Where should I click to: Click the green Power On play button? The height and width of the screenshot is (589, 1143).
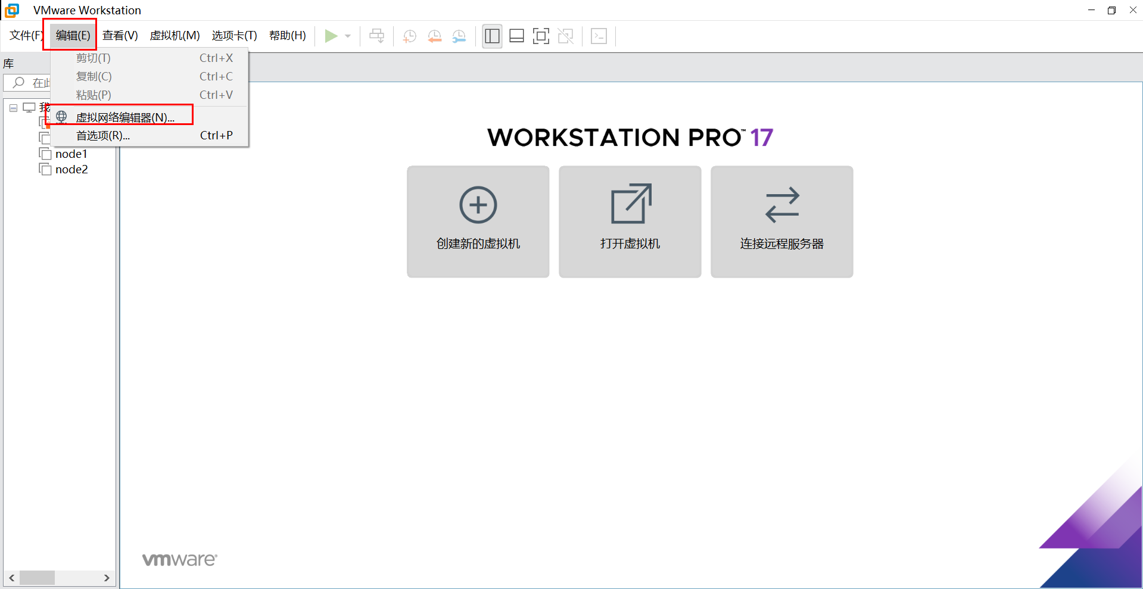[331, 36]
